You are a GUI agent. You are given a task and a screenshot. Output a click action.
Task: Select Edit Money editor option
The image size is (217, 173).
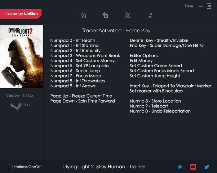[x=141, y=61]
